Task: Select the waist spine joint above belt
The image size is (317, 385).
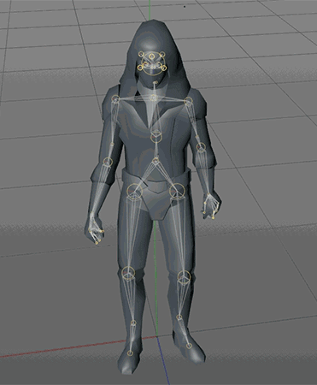Action: 156,161
